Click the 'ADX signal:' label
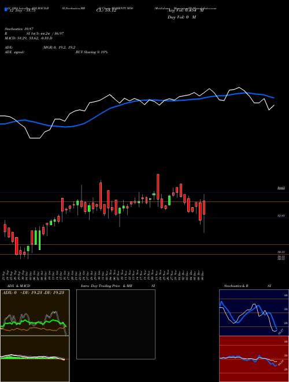289x382 pixels. (14, 52)
